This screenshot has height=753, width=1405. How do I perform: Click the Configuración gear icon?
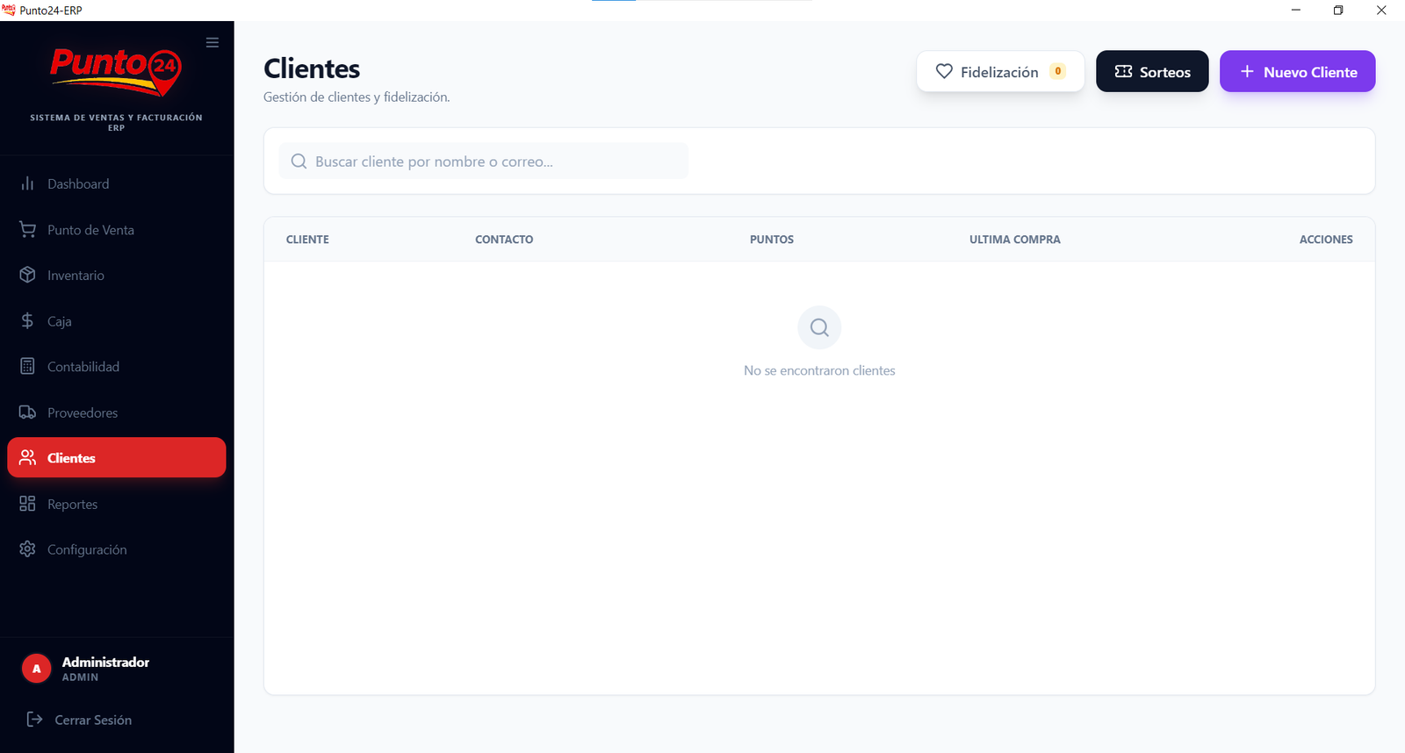[x=27, y=549]
